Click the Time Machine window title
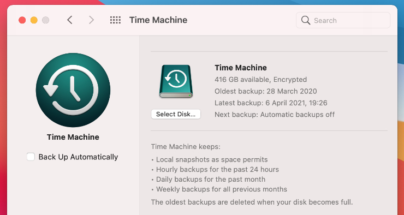Viewport: 404px width, 215px height. point(158,20)
